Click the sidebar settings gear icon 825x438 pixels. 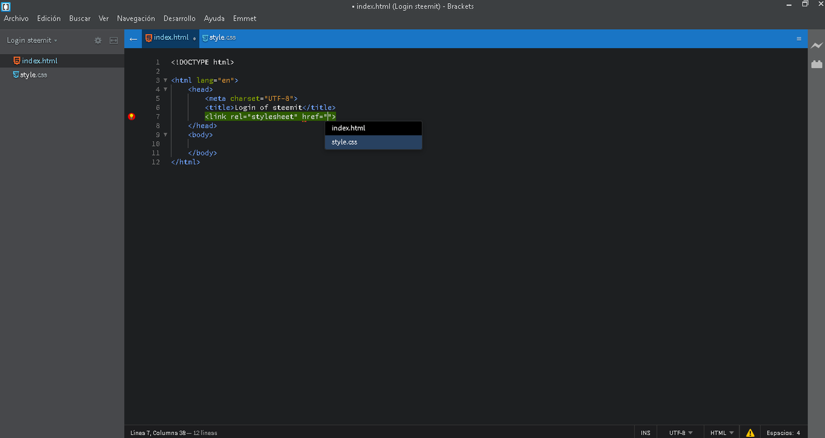[98, 40]
